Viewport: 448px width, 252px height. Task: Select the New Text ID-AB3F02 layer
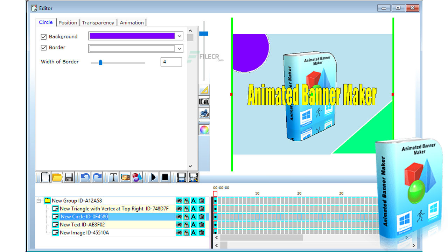point(82,225)
